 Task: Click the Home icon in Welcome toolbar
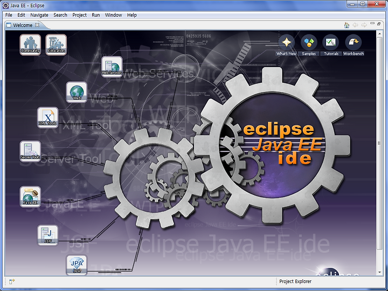[x=347, y=25]
